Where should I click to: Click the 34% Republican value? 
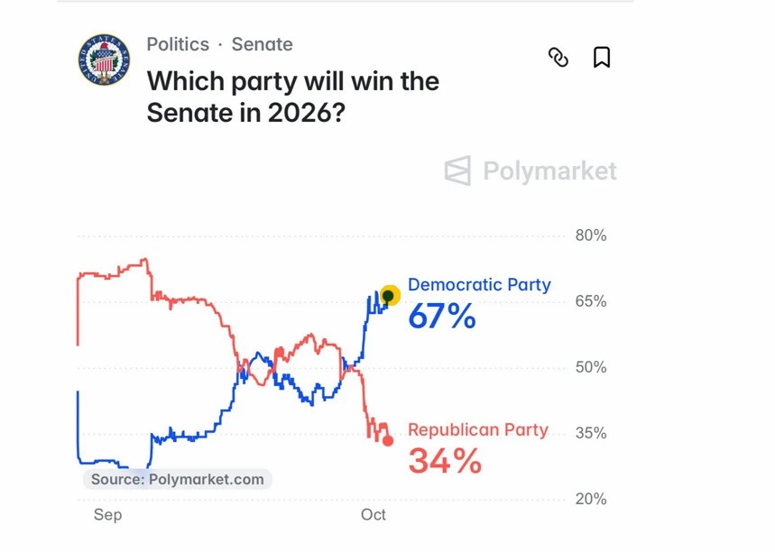click(x=445, y=461)
